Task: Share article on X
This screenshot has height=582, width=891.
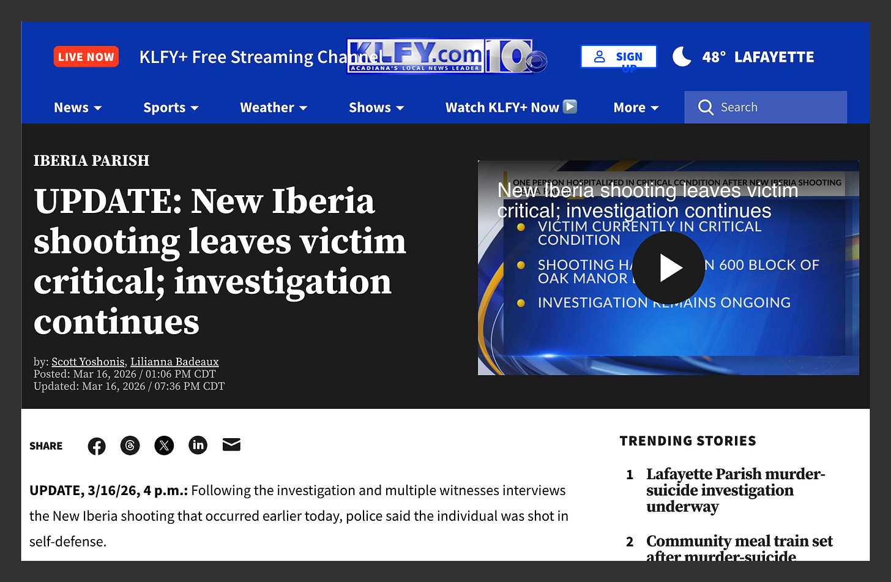Action: [x=164, y=446]
